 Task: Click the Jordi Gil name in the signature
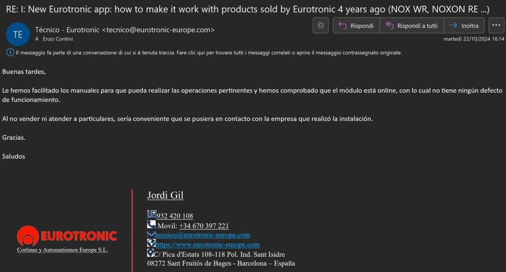(x=165, y=196)
